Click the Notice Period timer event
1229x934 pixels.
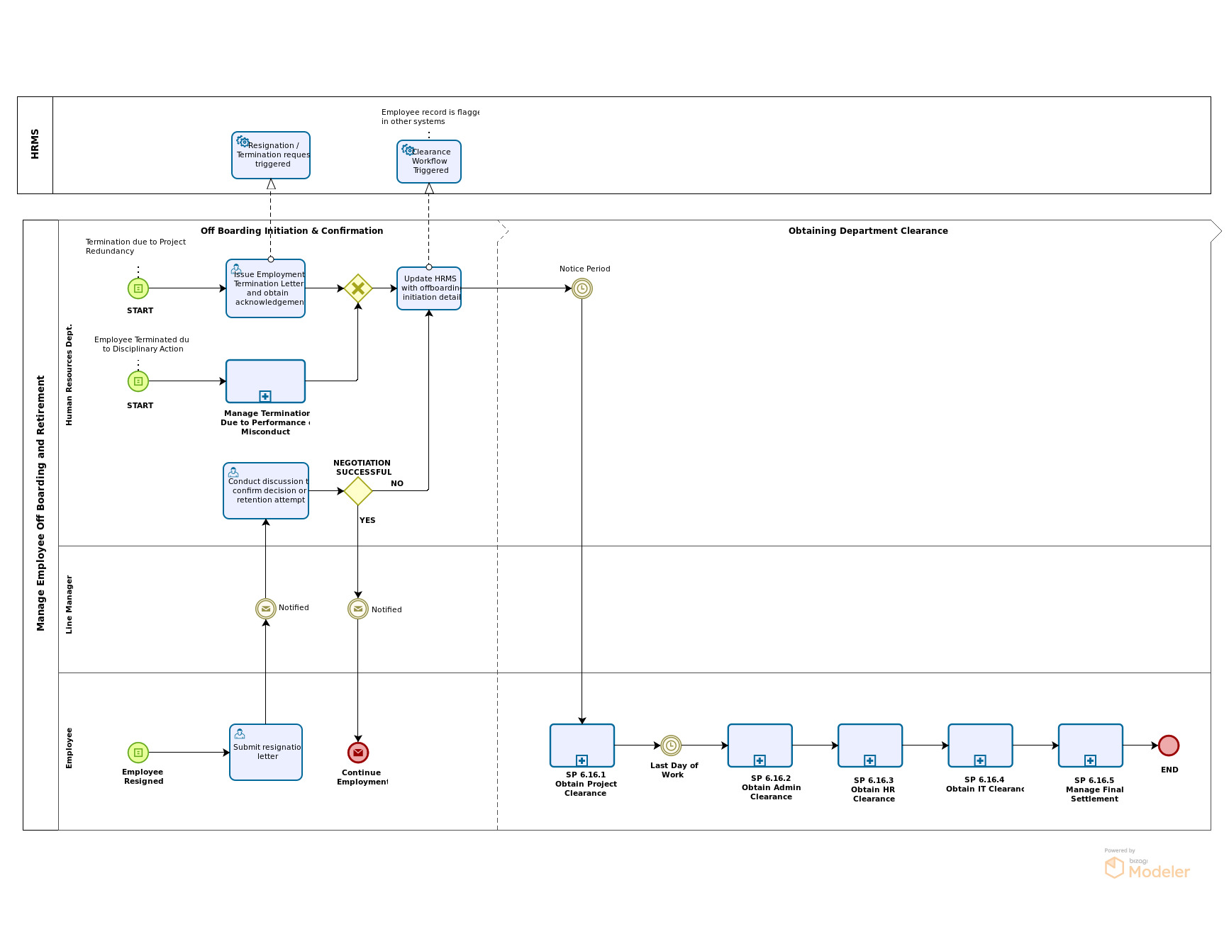coord(582,288)
